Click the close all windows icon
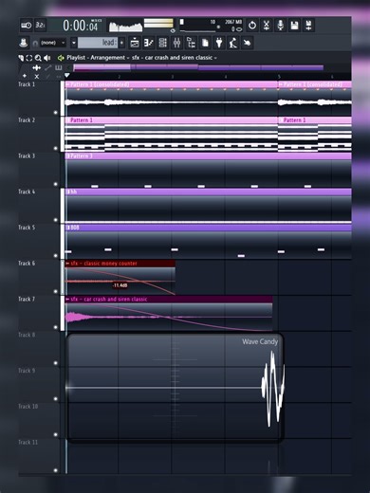370x493 pixels. pos(247,43)
